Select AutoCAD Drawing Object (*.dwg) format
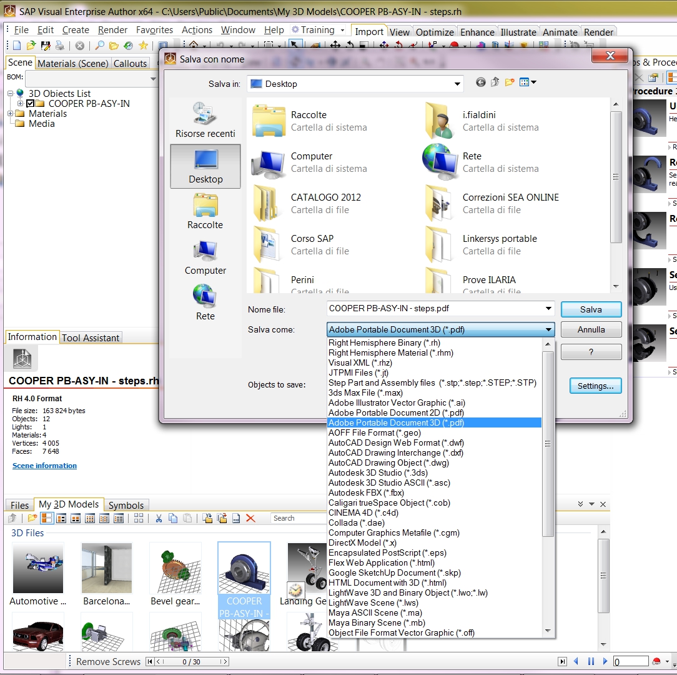Screen dimensions: 677x675 (x=388, y=463)
